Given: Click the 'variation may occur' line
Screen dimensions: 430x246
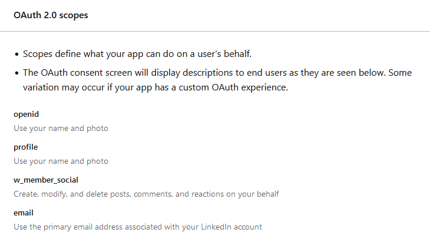Looking at the screenshot, I should [x=156, y=87].
